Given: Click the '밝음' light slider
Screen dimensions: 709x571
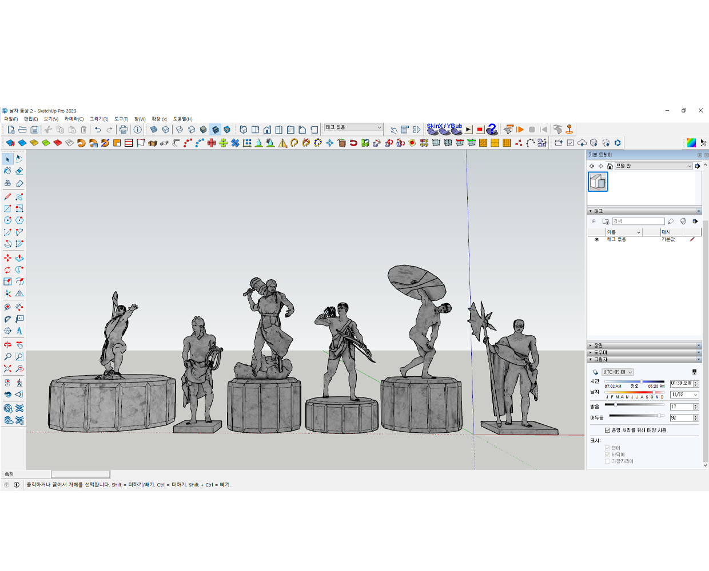Looking at the screenshot, I should pos(634,405).
